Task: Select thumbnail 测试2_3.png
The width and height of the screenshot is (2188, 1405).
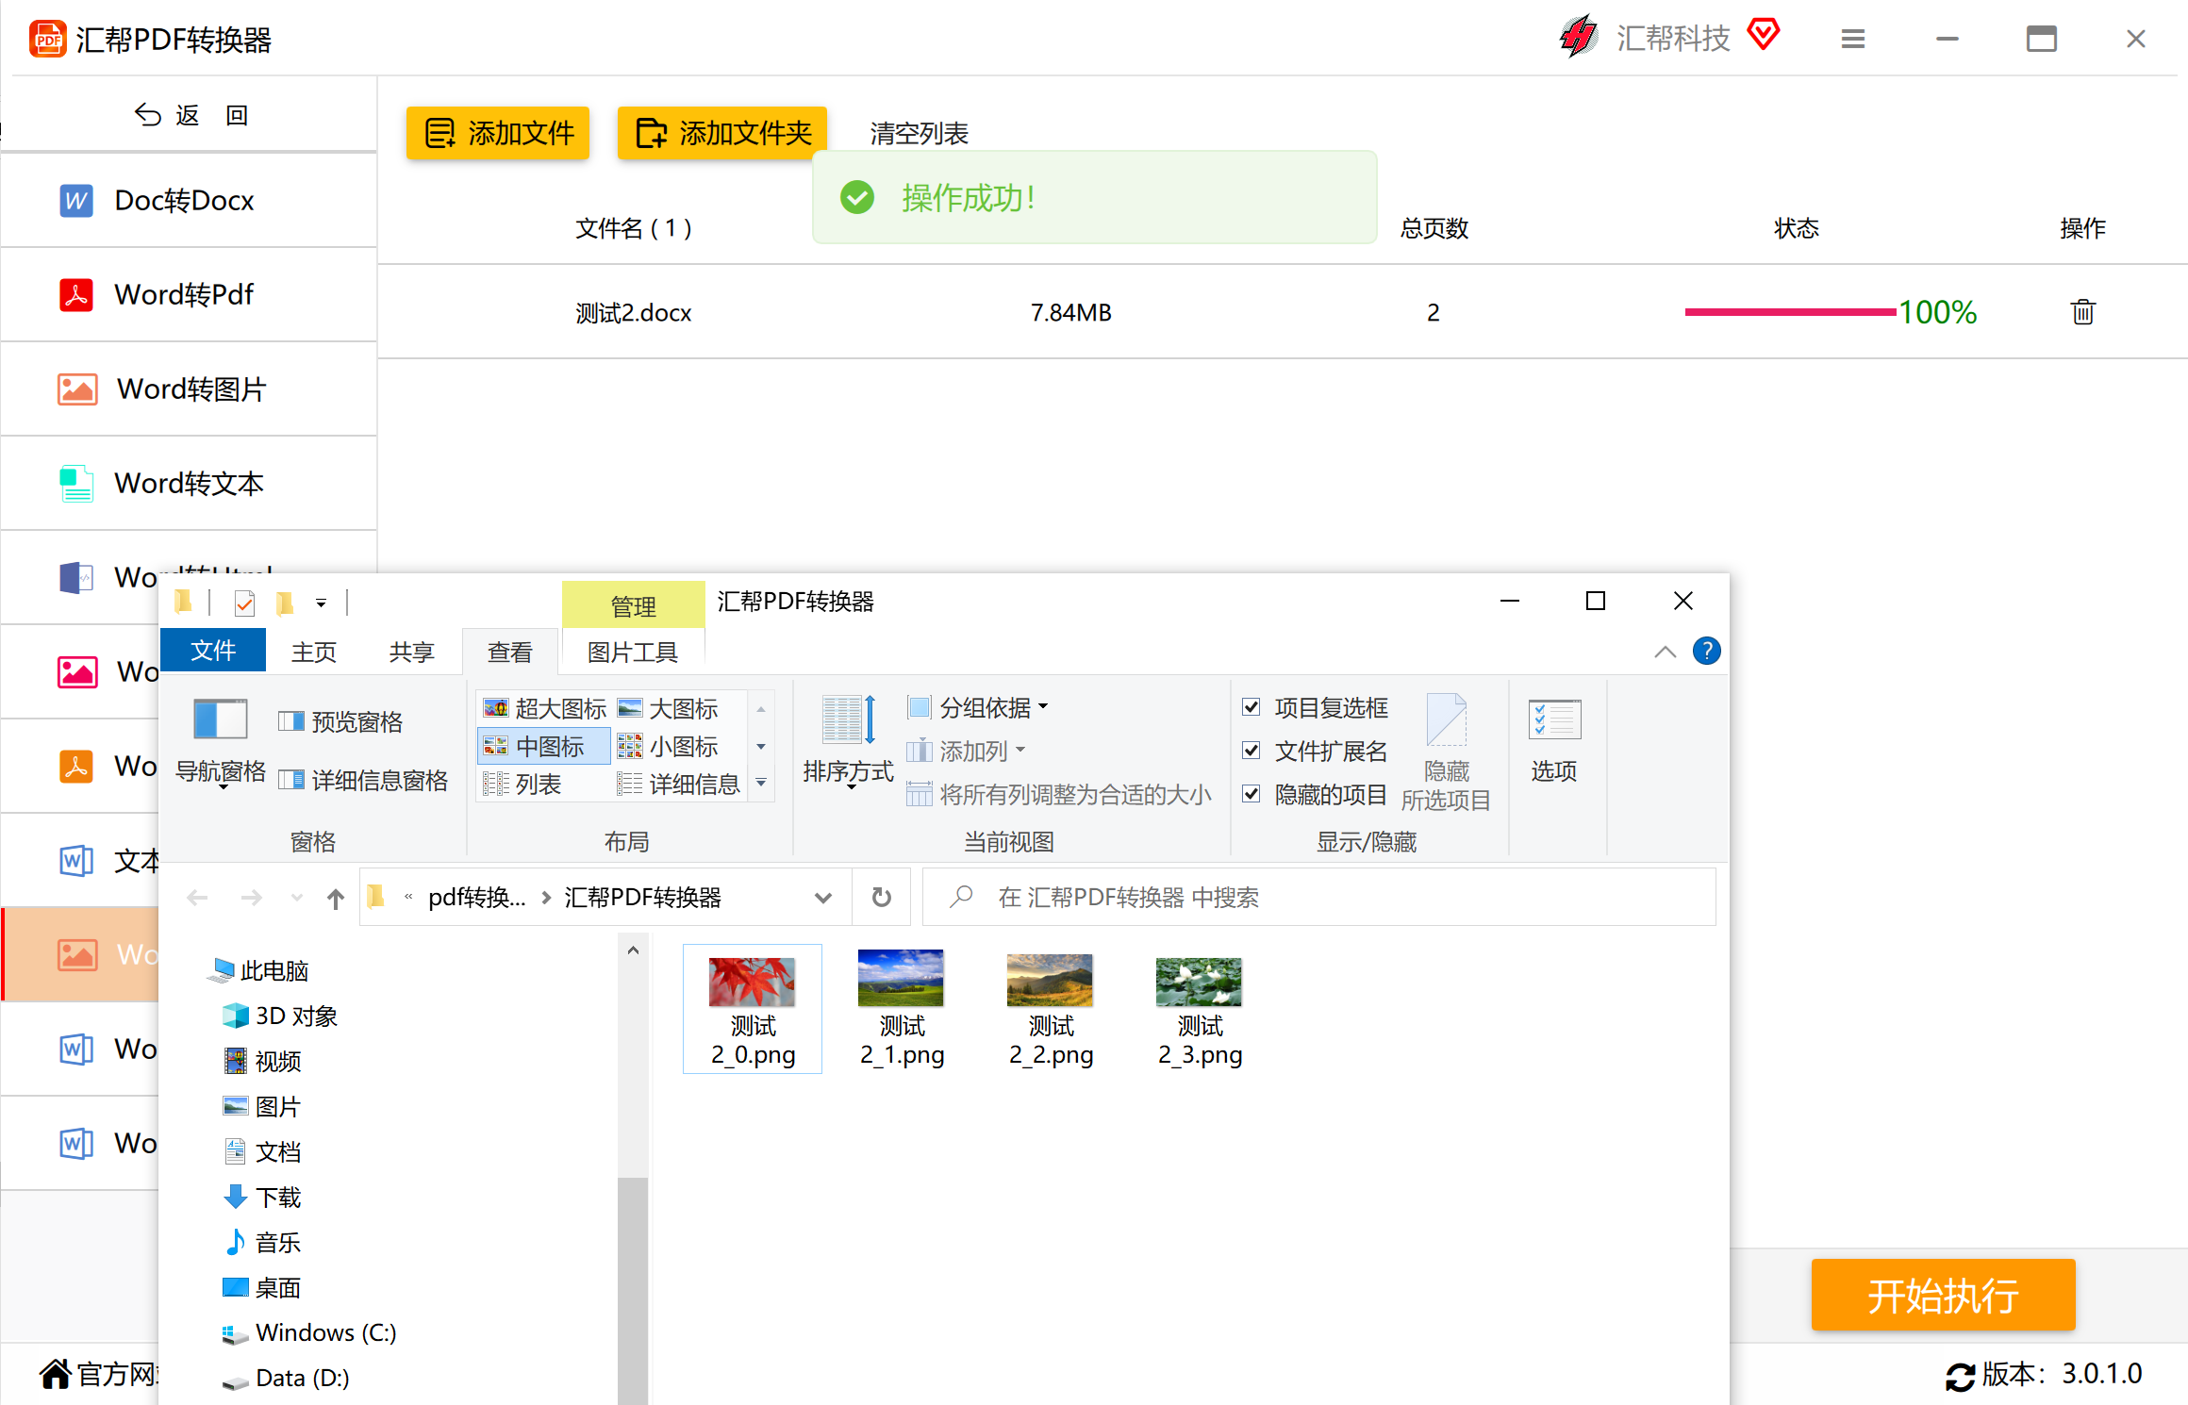Action: pos(1200,1010)
